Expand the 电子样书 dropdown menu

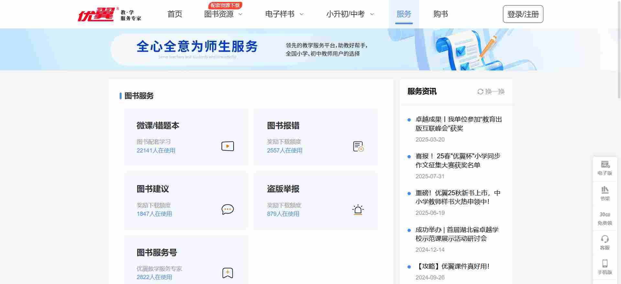284,14
